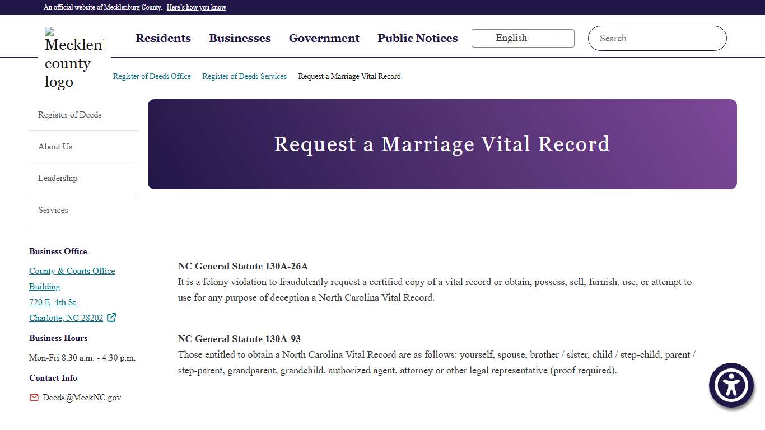The image size is (765, 430).
Task: Click the external link icon beside Charlotte, NC 28202
Action: [111, 317]
